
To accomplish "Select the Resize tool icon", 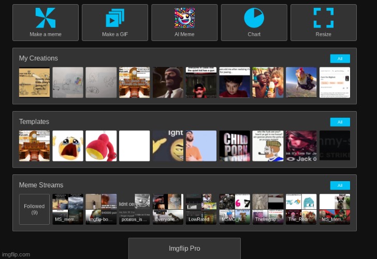I will click(x=323, y=18).
